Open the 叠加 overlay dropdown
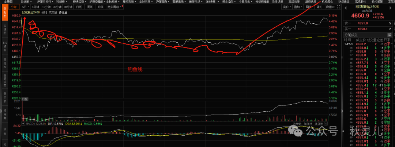The width and height of the screenshot is (395, 147). click(x=298, y=7)
